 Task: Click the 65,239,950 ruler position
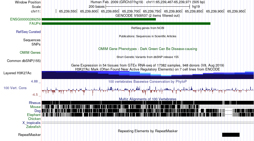236,11
